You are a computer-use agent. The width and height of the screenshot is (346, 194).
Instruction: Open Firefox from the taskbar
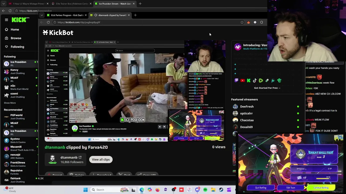coord(158,190)
